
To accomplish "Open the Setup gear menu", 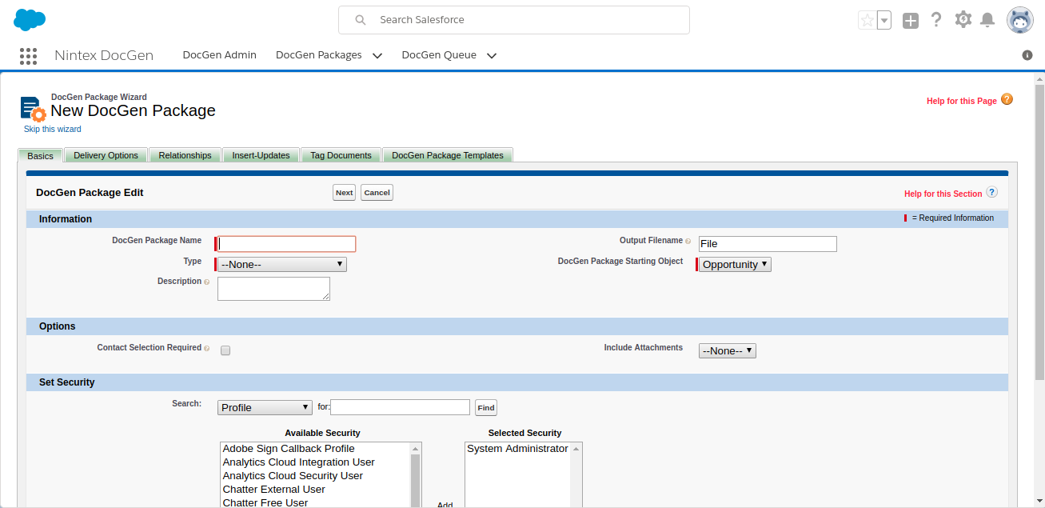I will 963,20.
